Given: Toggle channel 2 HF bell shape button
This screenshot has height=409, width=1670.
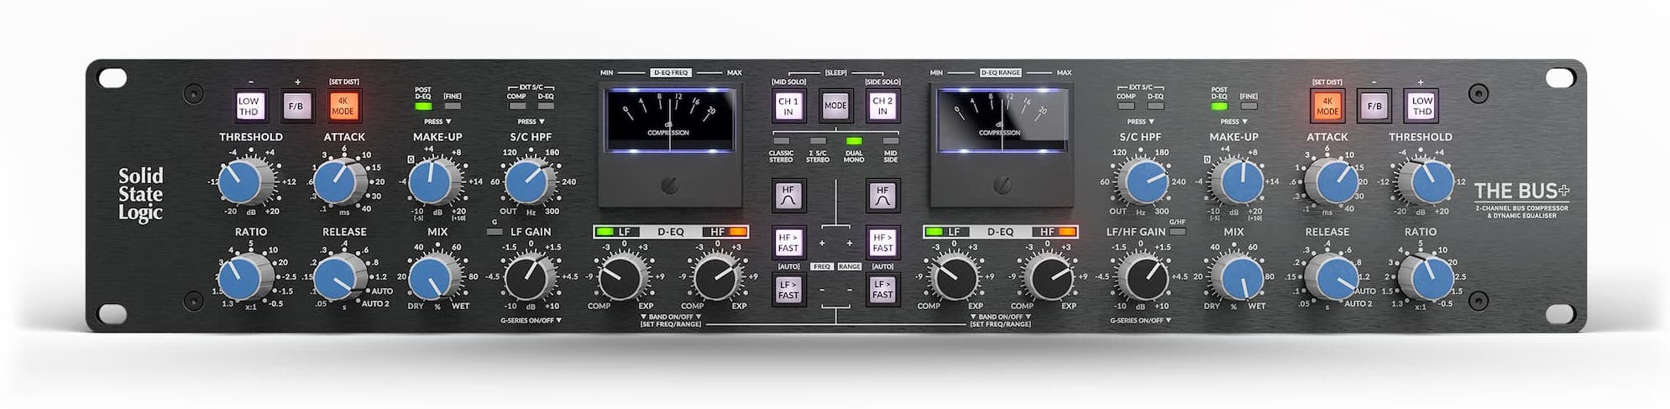Looking at the screenshot, I should pyautogui.click(x=882, y=196).
